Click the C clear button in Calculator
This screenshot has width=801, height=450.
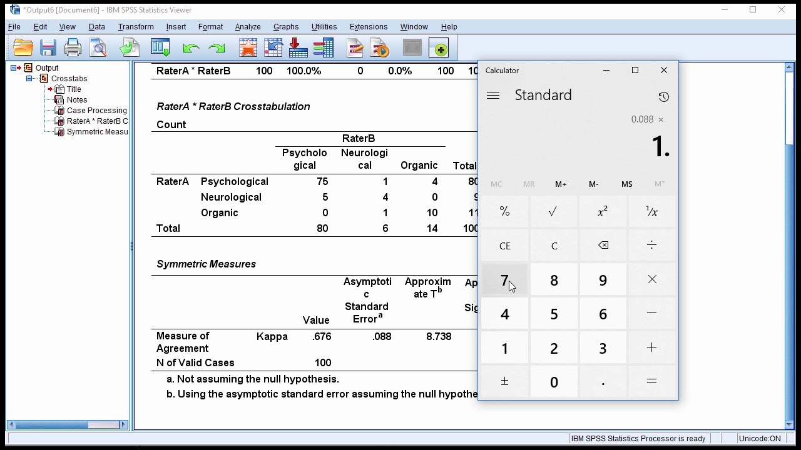[553, 246]
